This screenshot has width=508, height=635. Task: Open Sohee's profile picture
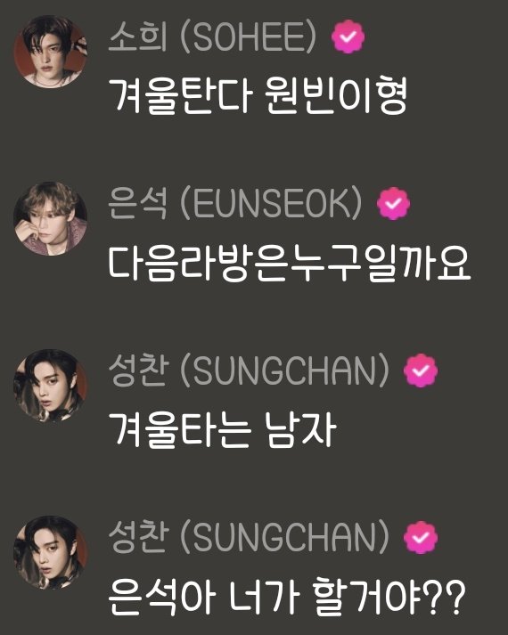point(51,52)
